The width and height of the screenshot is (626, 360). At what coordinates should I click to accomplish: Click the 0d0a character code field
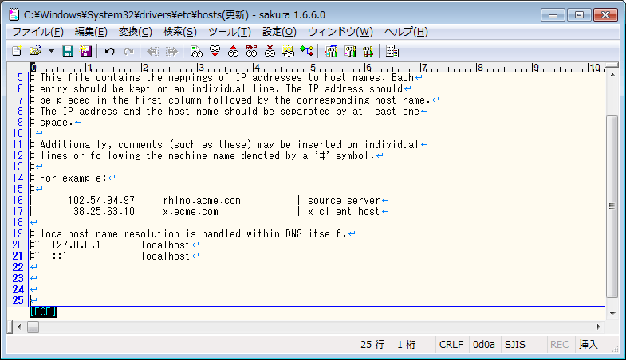tap(483, 344)
